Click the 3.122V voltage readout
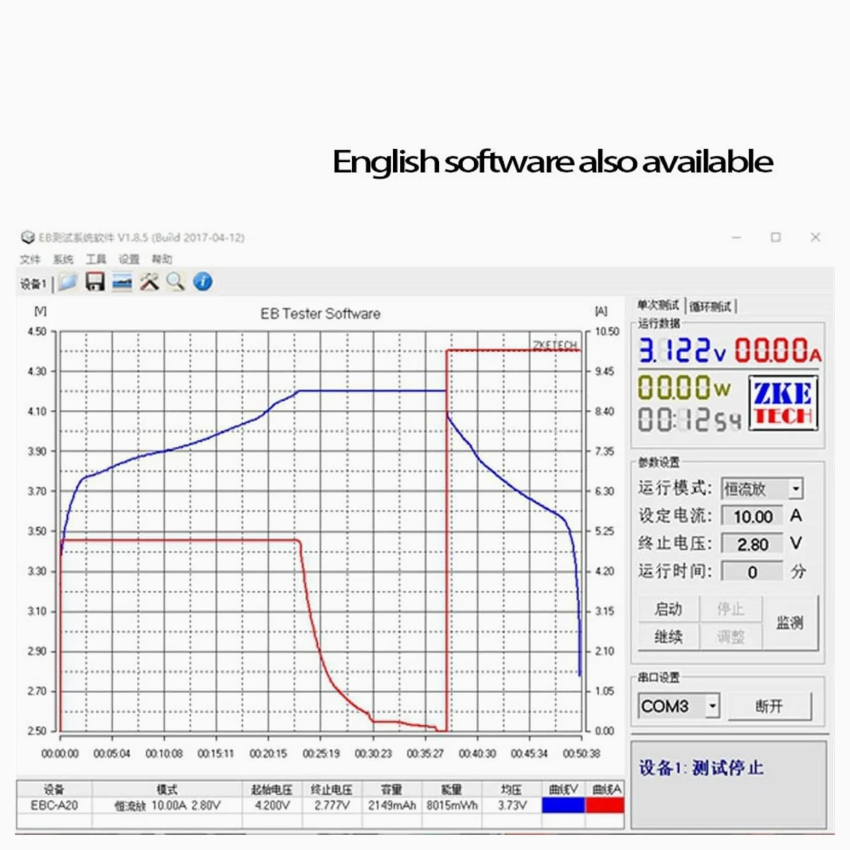Screen dimensions: 850x850 pyautogui.click(x=683, y=350)
